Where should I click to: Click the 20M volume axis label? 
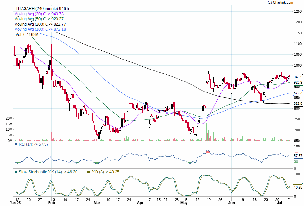click(9, 119)
